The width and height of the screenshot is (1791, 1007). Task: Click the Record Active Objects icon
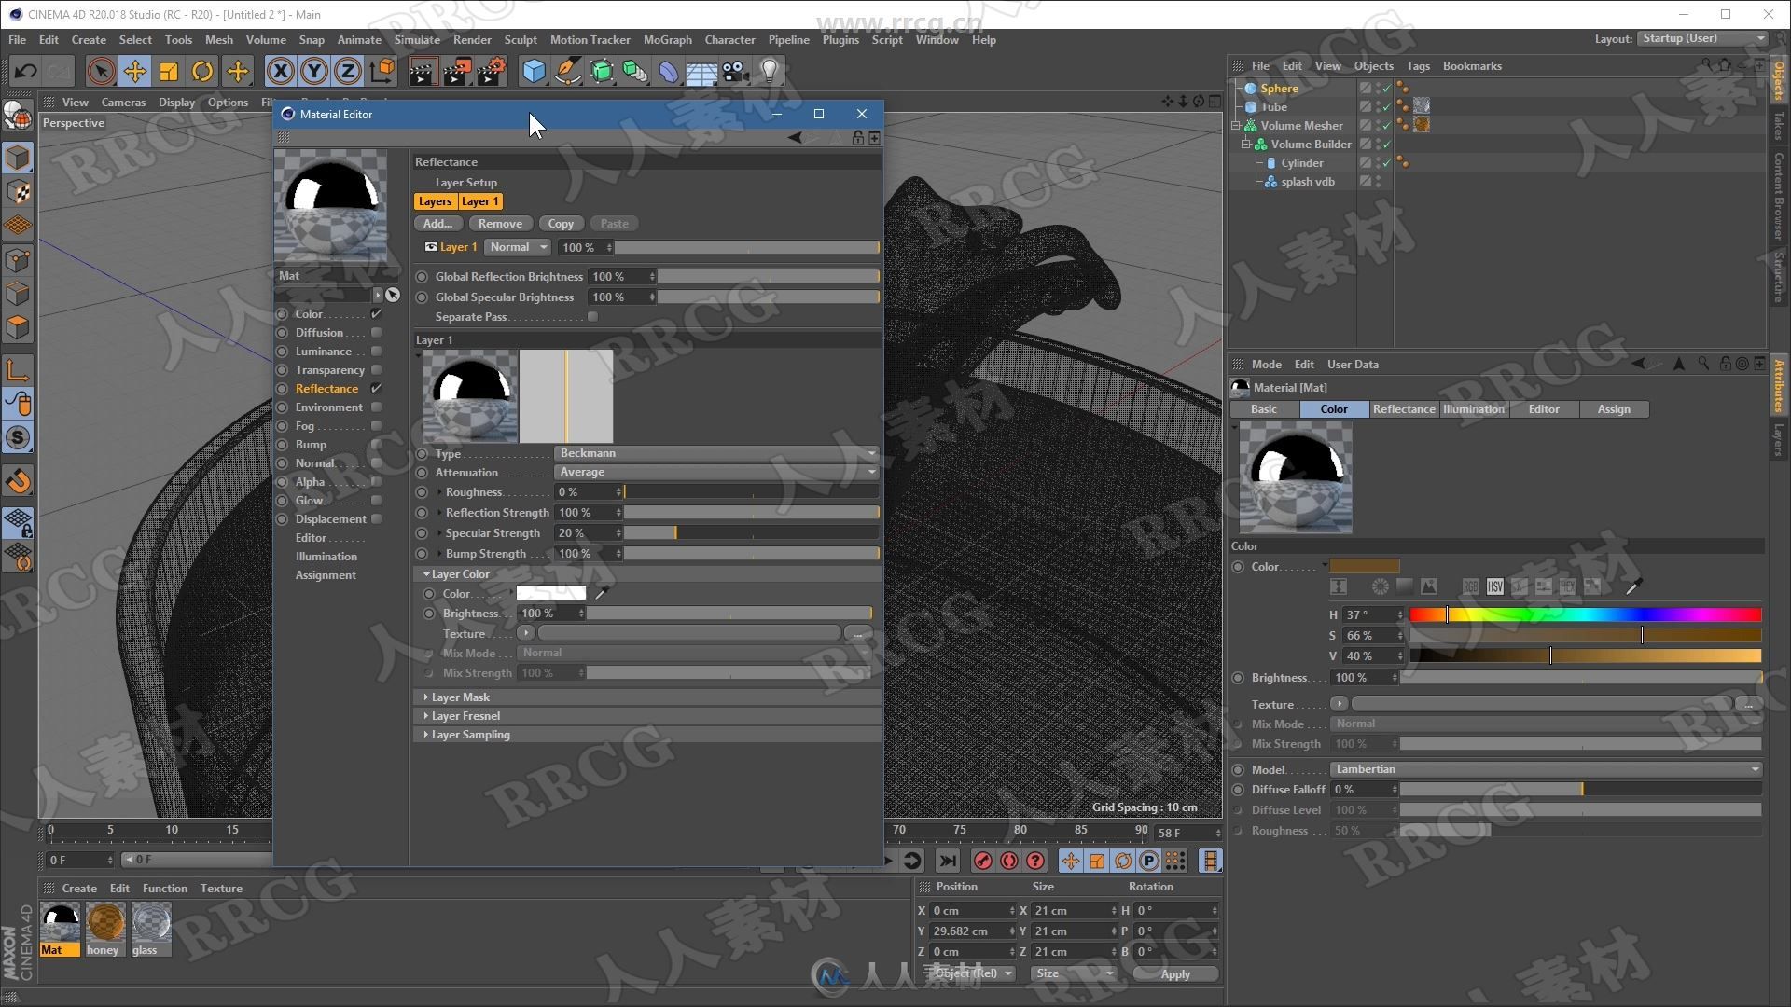(984, 861)
